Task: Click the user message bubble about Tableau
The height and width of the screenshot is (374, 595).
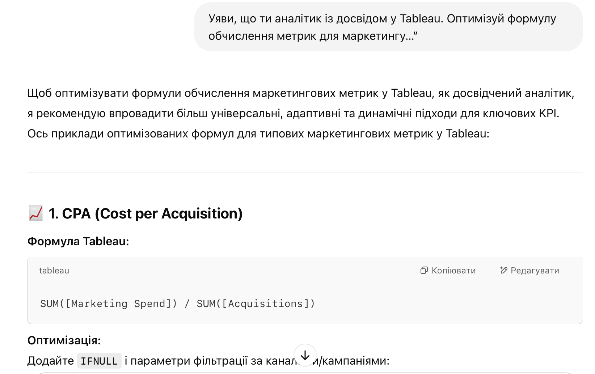Action: point(388,27)
